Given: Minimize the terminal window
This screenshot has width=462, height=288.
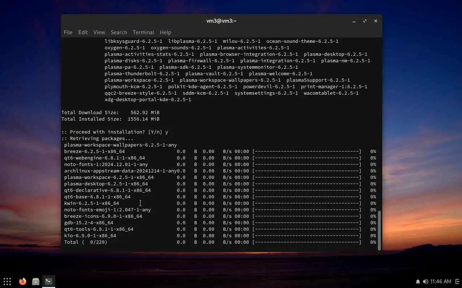Looking at the screenshot, I should 354,21.
